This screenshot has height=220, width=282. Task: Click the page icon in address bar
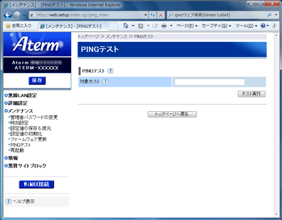pos(33,15)
